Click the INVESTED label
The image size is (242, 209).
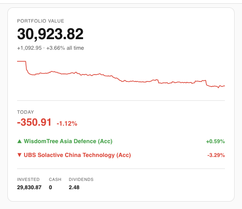(28, 180)
